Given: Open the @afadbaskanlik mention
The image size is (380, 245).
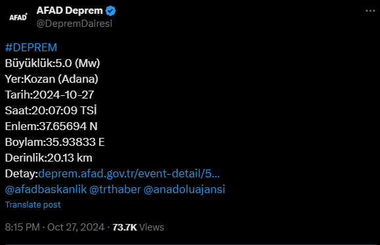Looking at the screenshot, I should coord(46,189).
